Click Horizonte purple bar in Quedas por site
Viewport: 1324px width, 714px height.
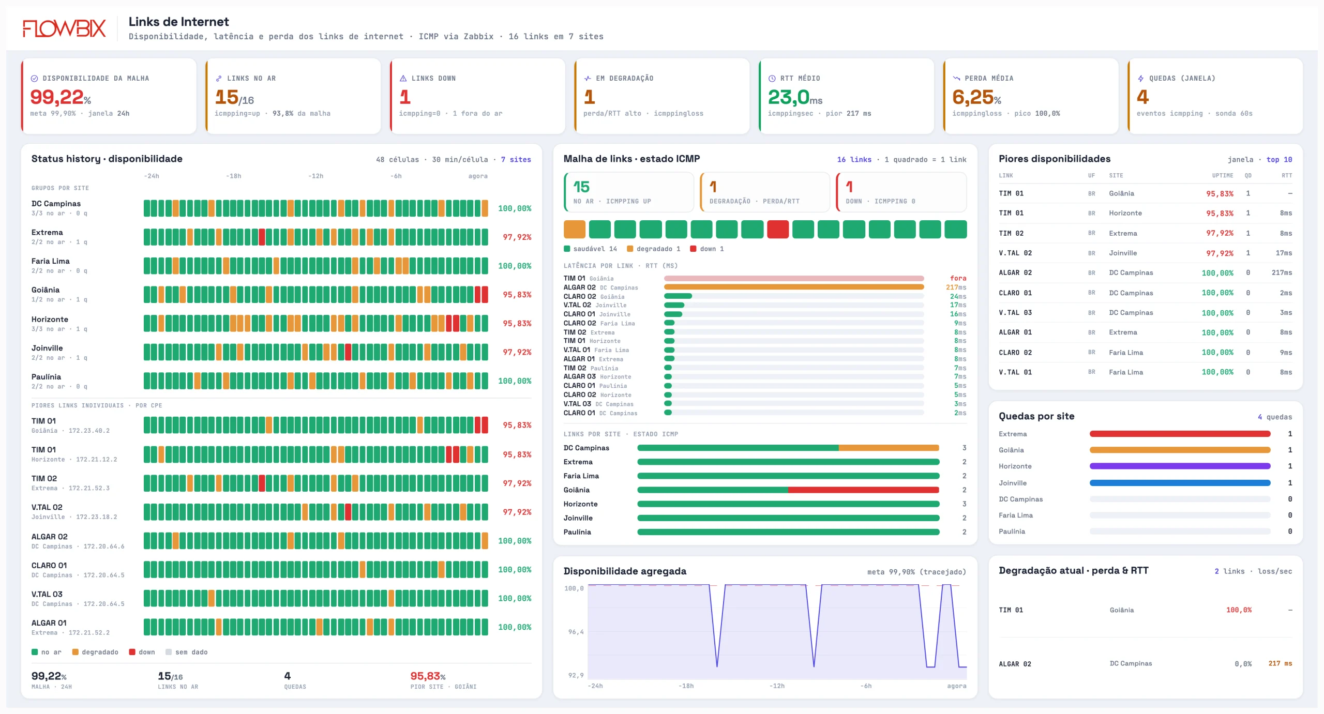point(1180,466)
